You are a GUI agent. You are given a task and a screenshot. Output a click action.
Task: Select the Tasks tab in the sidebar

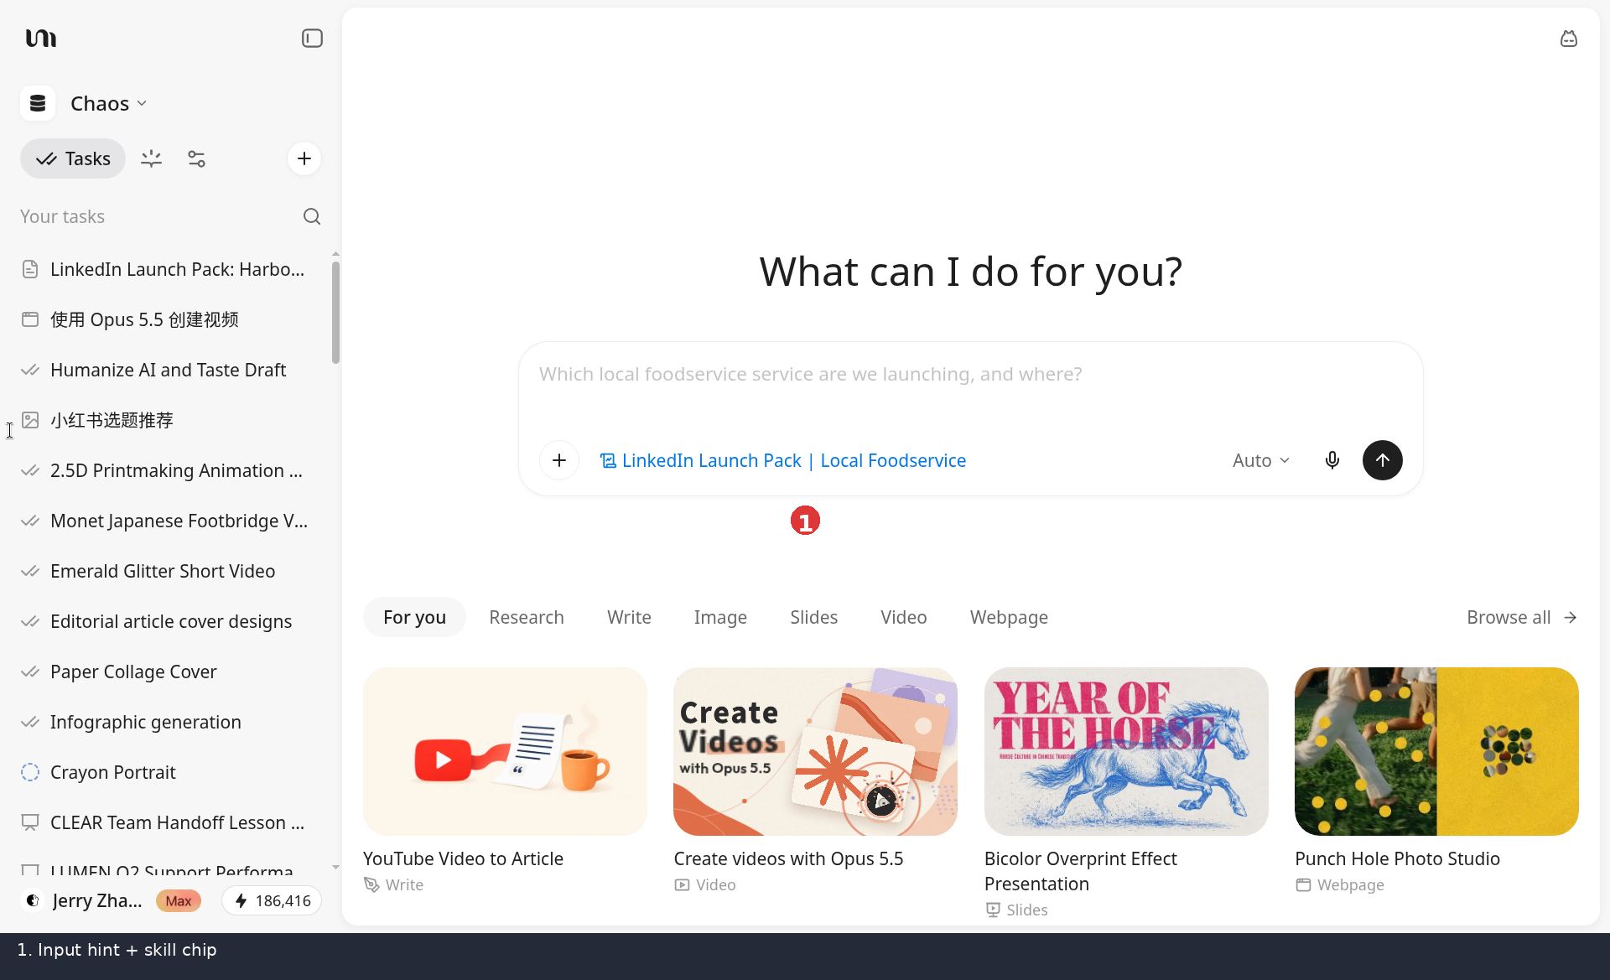[73, 158]
